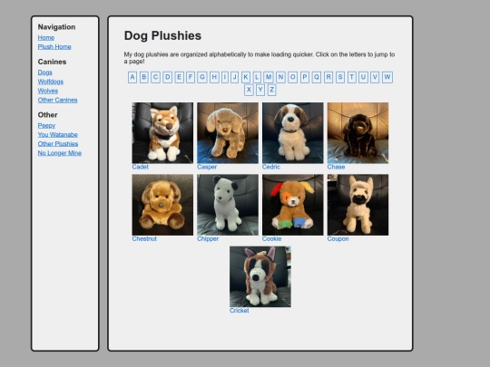The image size is (490, 367).
Task: Click the Dog Plushies heading
Action: 162,35
